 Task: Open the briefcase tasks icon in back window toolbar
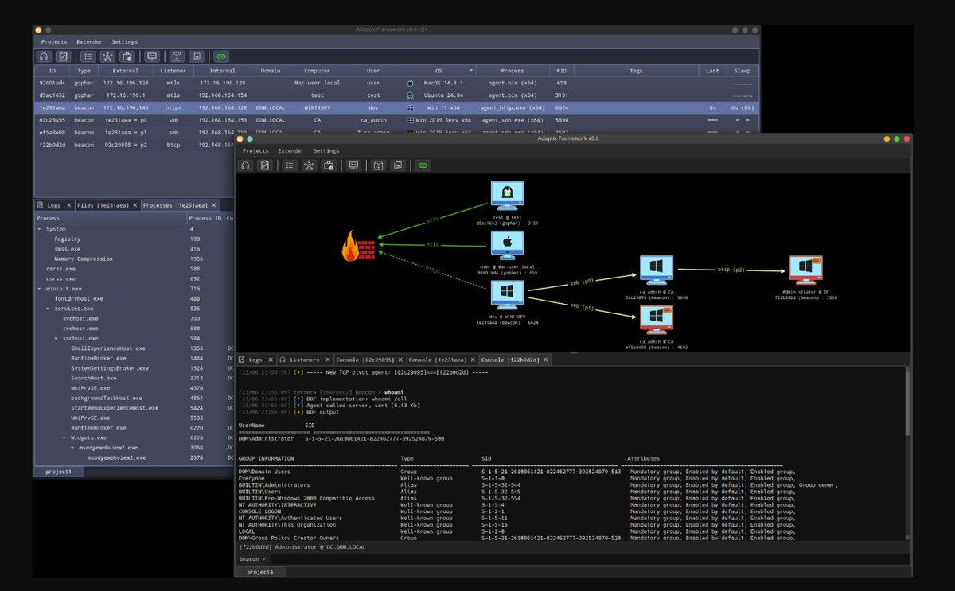pos(127,56)
